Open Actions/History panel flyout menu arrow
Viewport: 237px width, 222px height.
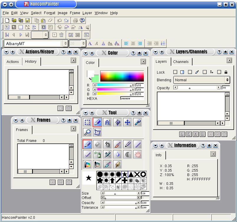click(73, 60)
